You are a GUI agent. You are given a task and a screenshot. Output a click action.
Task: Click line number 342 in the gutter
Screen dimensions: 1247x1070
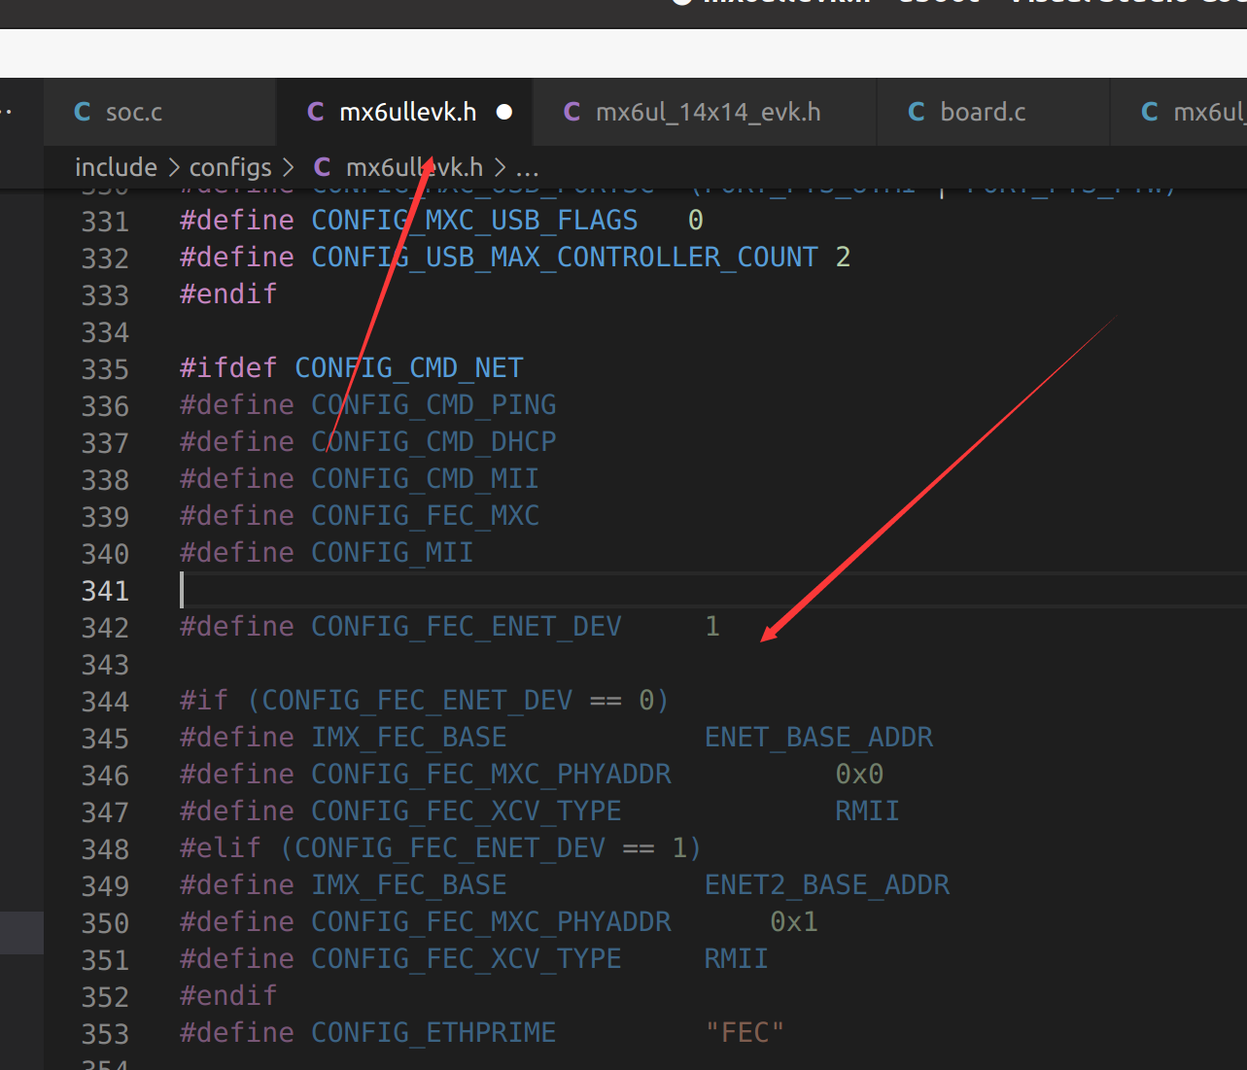pos(105,627)
